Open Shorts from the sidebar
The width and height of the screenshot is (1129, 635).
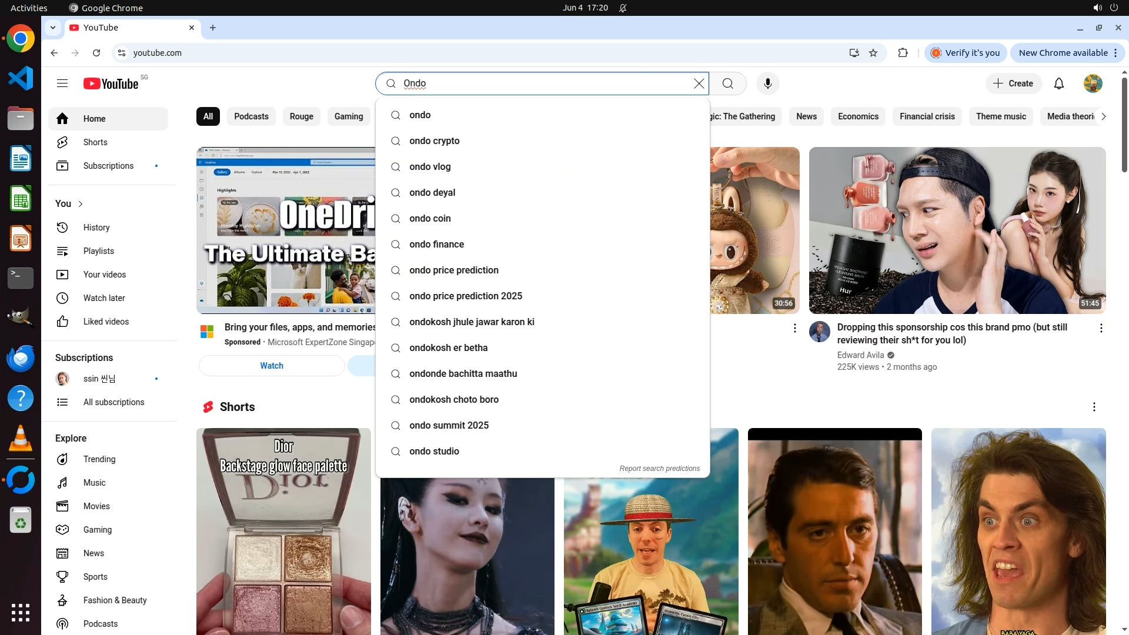point(95,142)
